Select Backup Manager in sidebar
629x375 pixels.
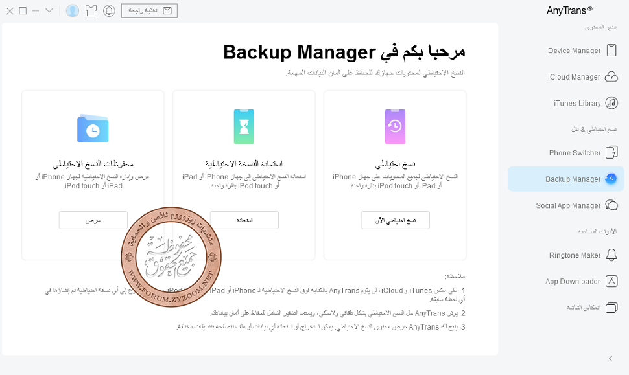click(566, 179)
